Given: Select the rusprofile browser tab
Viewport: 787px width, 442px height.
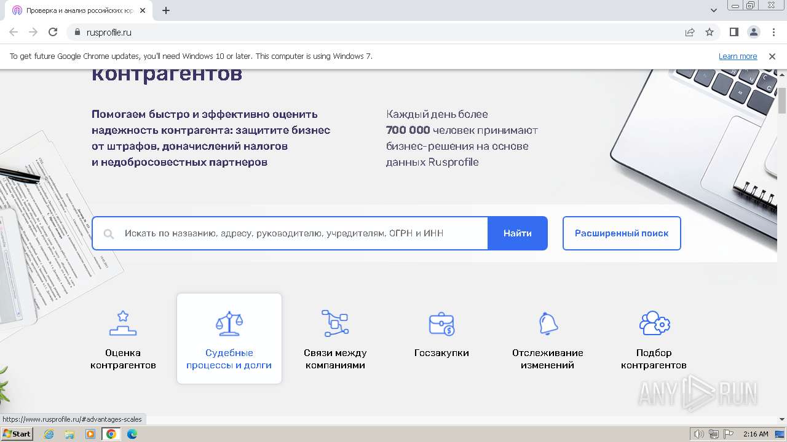Looking at the screenshot, I should (80, 10).
